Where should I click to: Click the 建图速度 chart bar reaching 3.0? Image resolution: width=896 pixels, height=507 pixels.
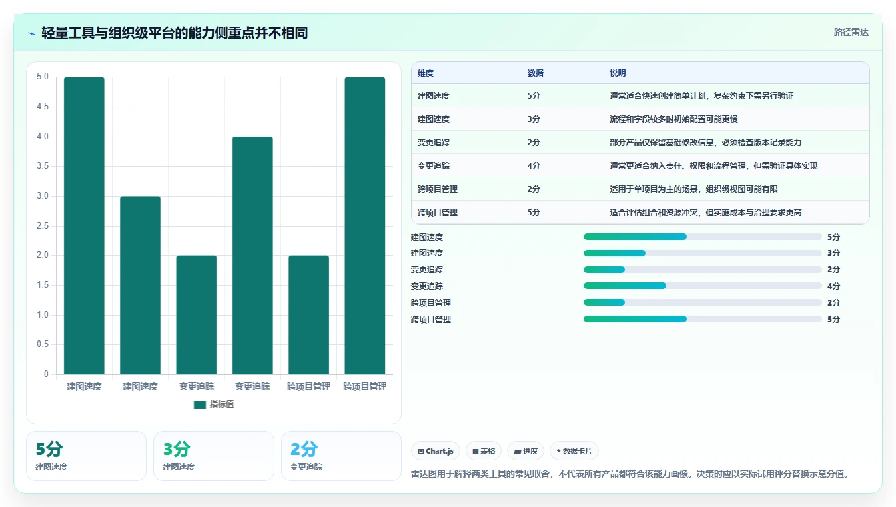pyautogui.click(x=140, y=285)
